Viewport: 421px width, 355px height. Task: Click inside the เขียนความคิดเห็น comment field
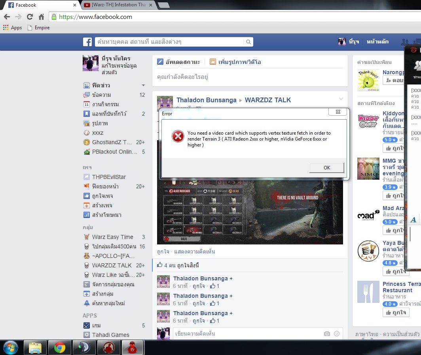tap(237, 334)
